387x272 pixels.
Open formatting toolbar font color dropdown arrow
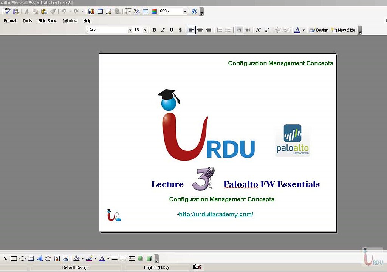303,30
